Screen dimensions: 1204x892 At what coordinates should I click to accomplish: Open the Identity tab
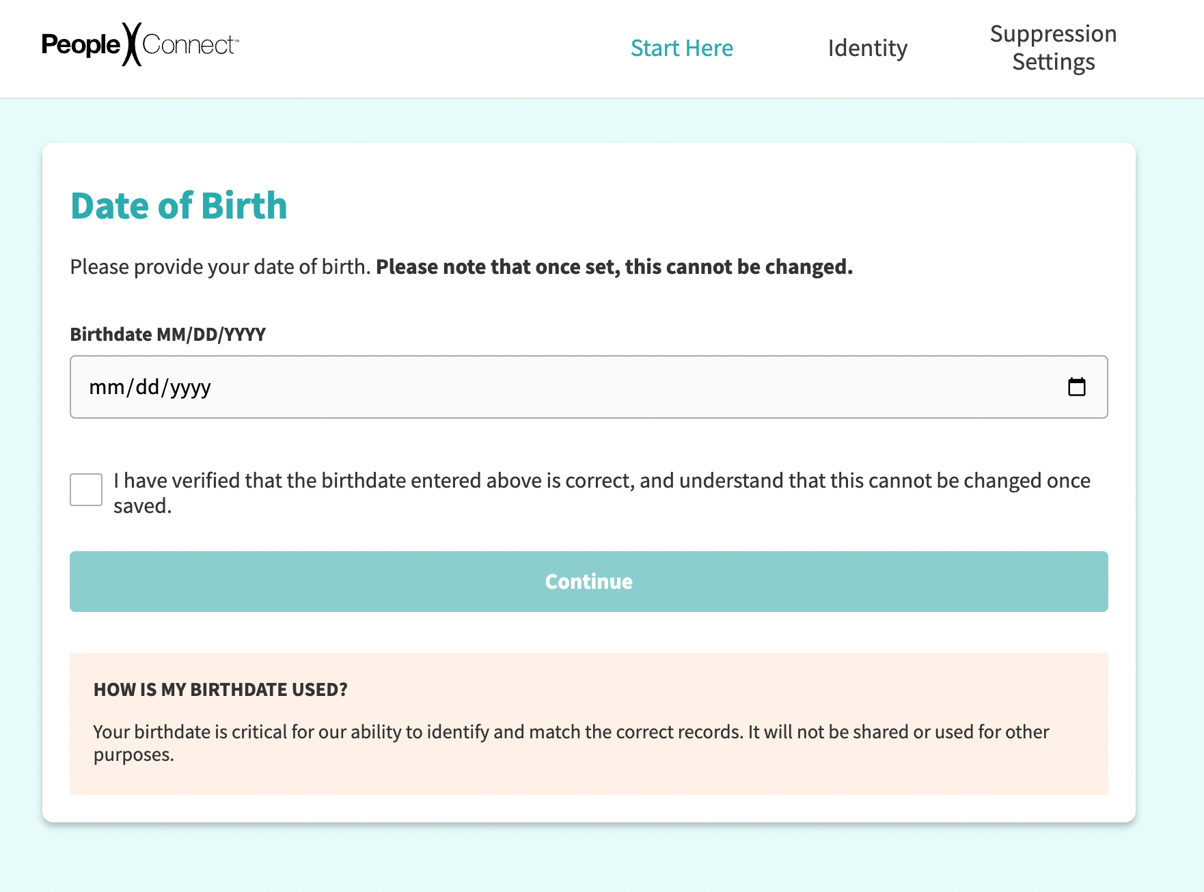pyautogui.click(x=867, y=48)
